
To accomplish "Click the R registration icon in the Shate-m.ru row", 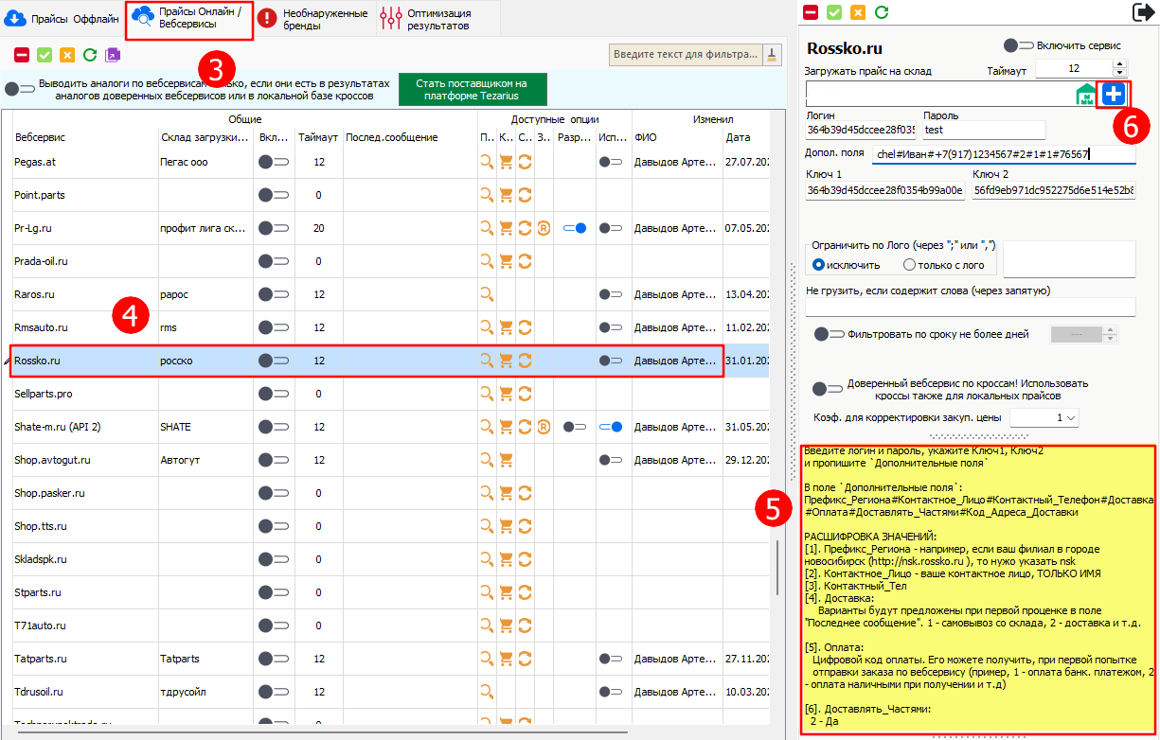I will point(543,427).
